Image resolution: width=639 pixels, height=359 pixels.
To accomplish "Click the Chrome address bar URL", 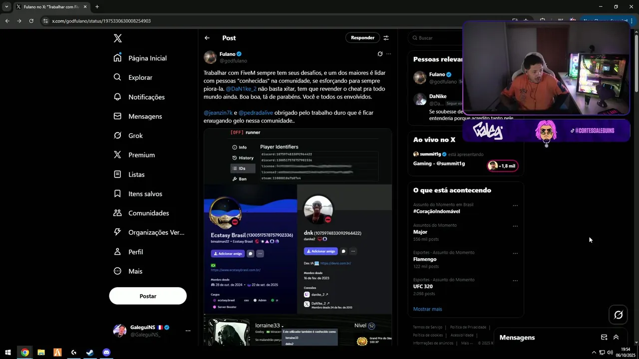I will click(101, 21).
